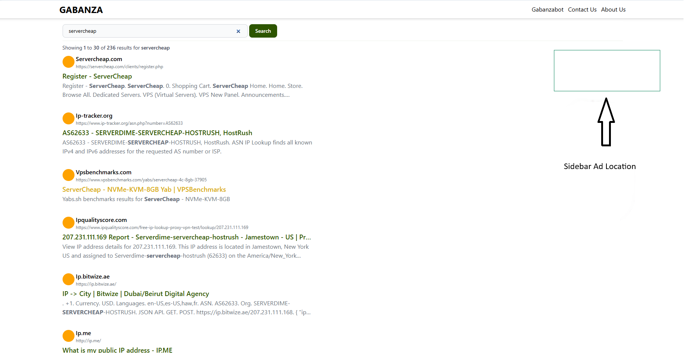Open the ServerCheap NVMe-KVM-8GB Yab result
Screen dimensions: 685x353
pyautogui.click(x=144, y=190)
